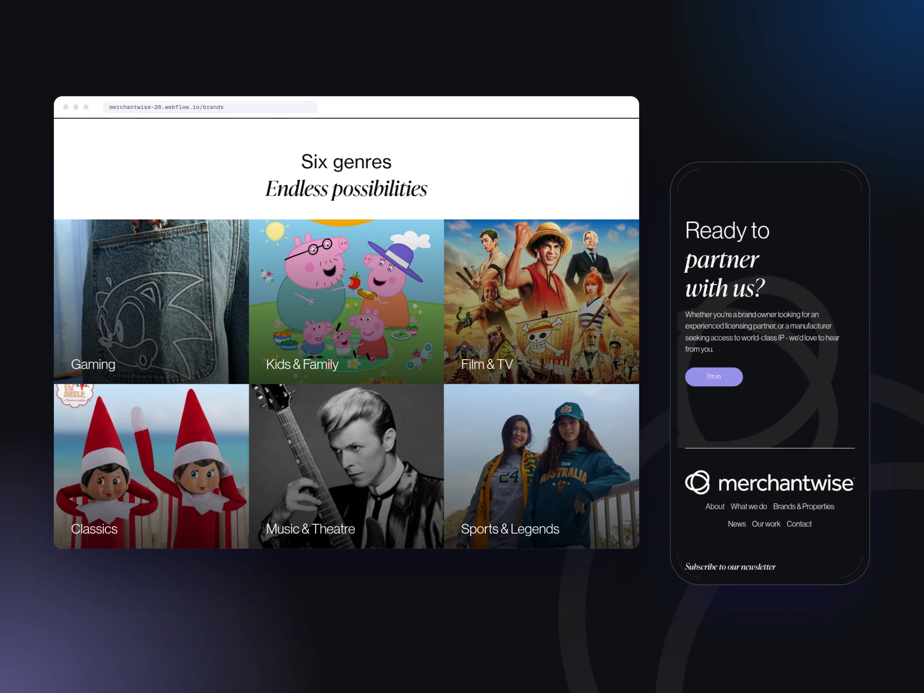Click the third browser window dot
This screenshot has width=924, height=693.
pos(85,107)
